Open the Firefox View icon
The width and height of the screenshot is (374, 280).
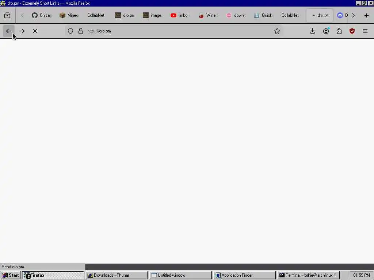7,15
